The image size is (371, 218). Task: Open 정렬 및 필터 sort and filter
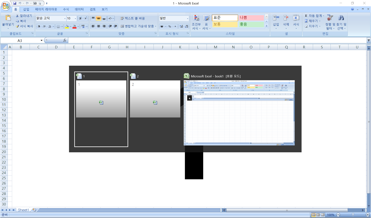pos(330,22)
